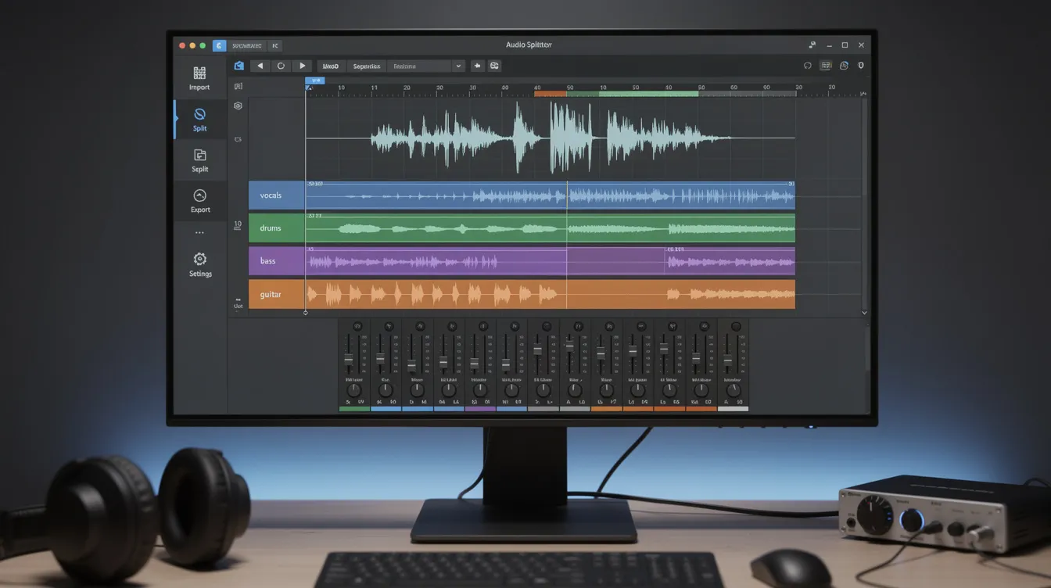Select the guitar track header
The height and width of the screenshot is (588, 1051).
pyautogui.click(x=275, y=294)
